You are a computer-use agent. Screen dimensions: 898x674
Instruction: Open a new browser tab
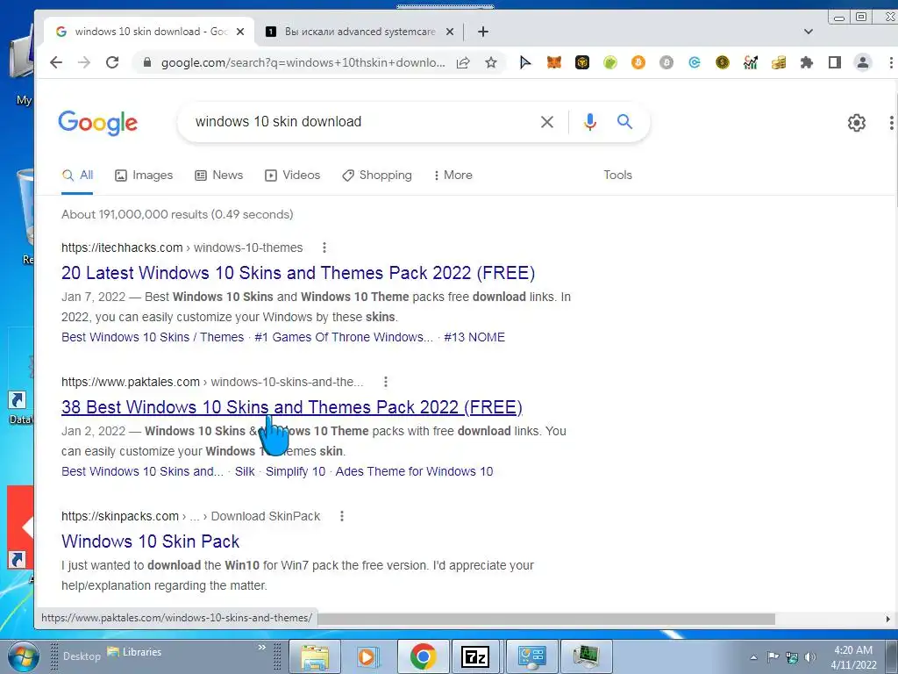pos(483,32)
